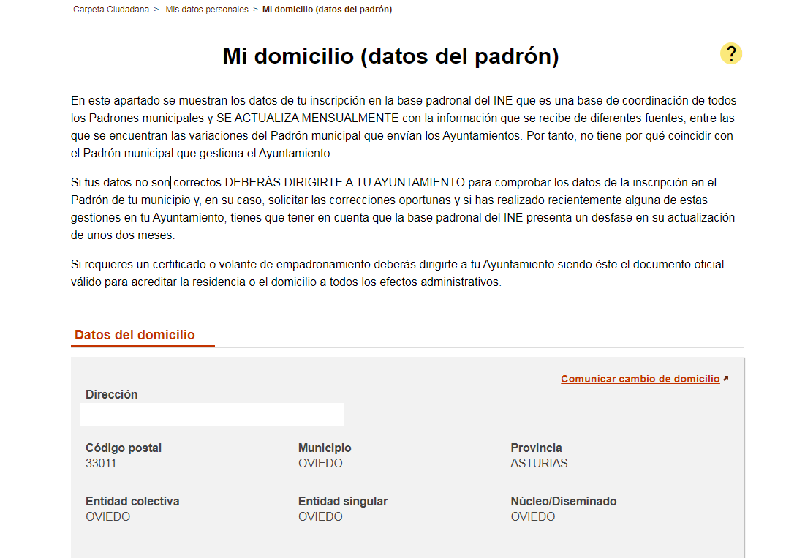The width and height of the screenshot is (805, 558).
Task: Click the Código postal label
Action: [x=124, y=448]
